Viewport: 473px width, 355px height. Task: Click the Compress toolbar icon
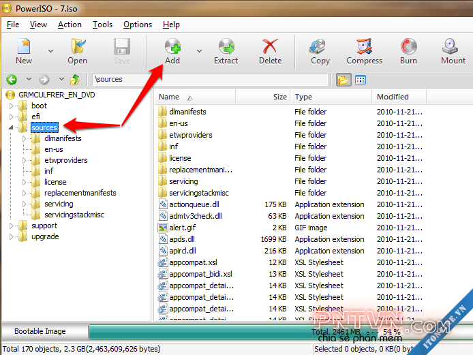pyautogui.click(x=364, y=47)
